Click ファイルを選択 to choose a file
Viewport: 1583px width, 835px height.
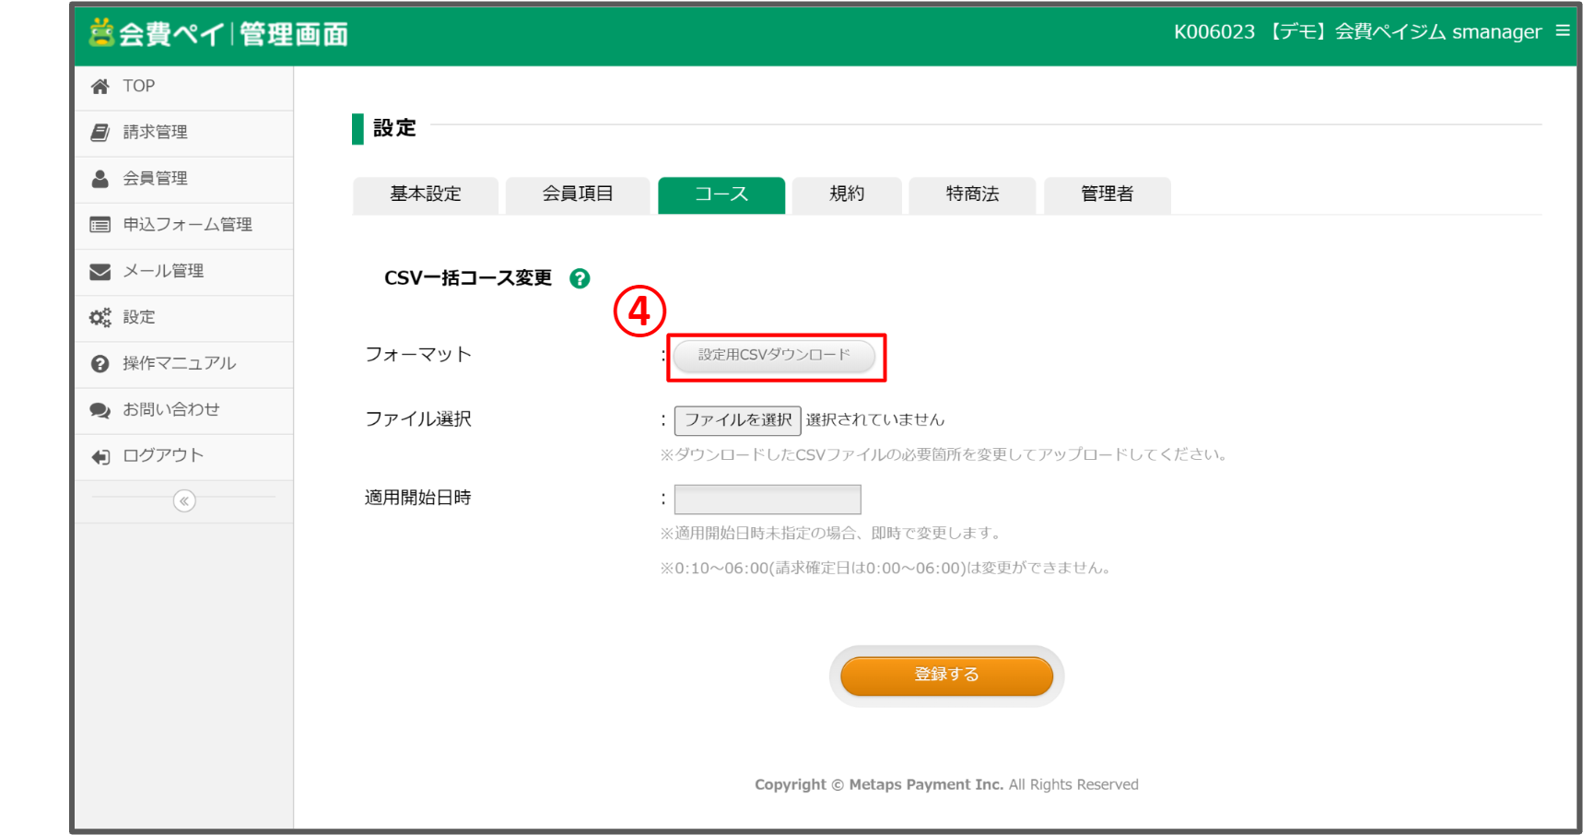click(737, 419)
